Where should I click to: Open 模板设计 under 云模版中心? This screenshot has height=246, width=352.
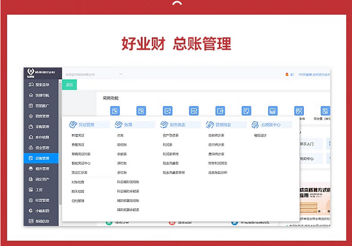[260, 135]
